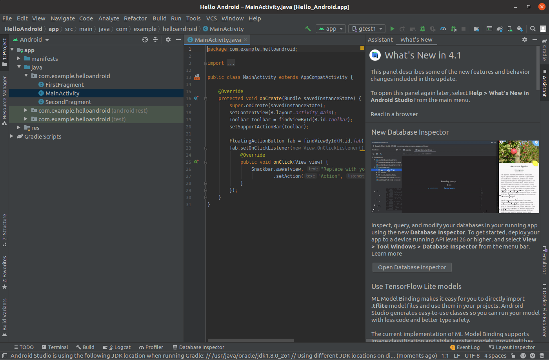Open Assistant panel settings gear
This screenshot has width=549, height=360.
(525, 40)
